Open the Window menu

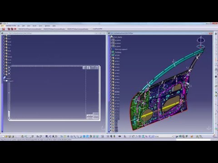(47, 26)
